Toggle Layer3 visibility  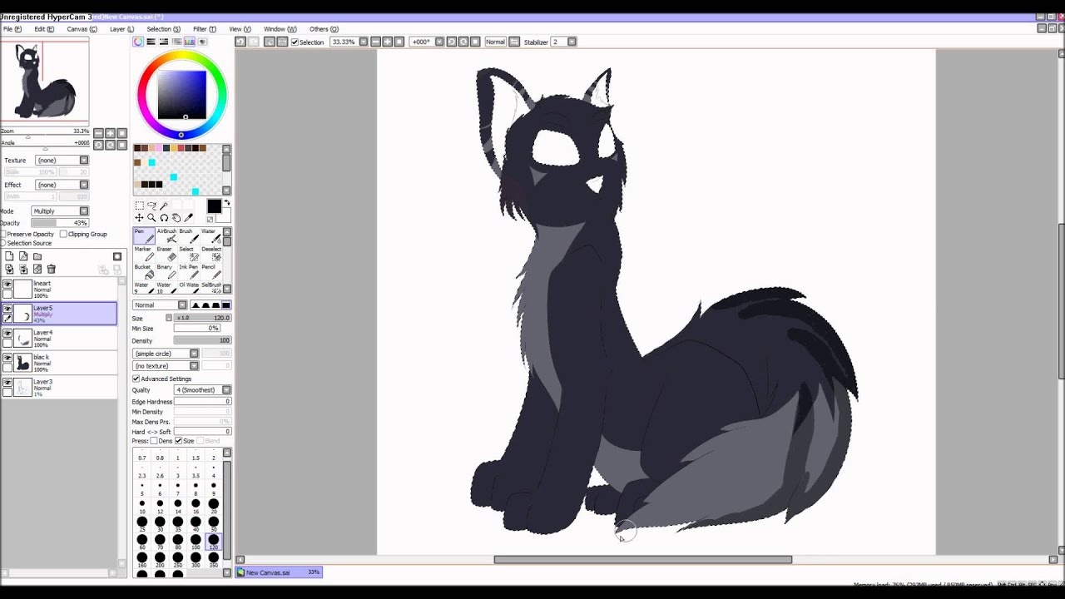[x=7, y=383]
